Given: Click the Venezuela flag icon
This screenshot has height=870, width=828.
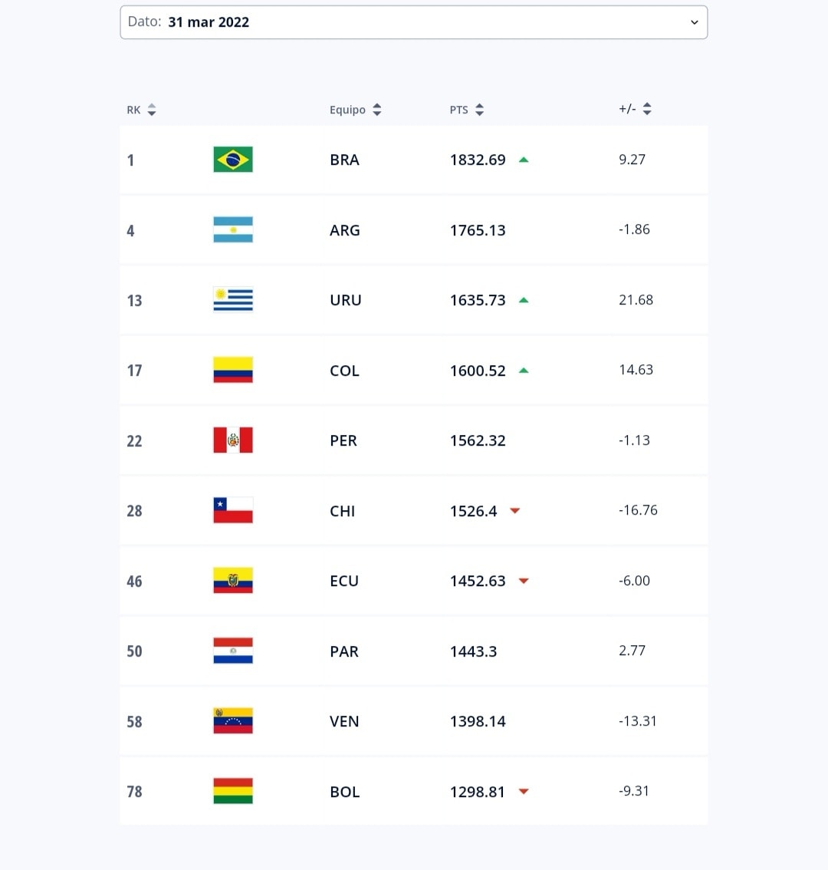Looking at the screenshot, I should click(233, 721).
